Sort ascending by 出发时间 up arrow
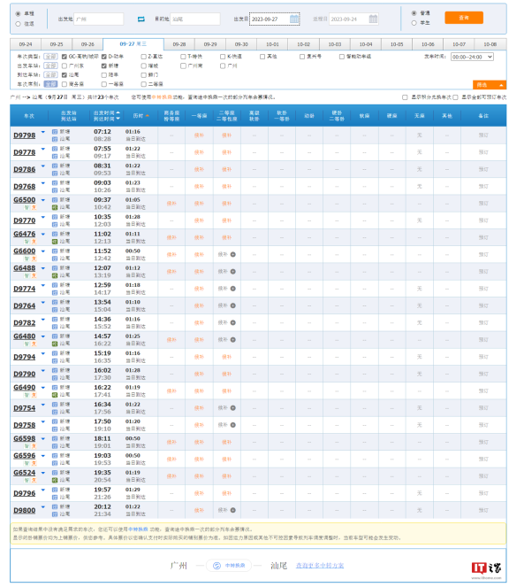 coord(118,112)
